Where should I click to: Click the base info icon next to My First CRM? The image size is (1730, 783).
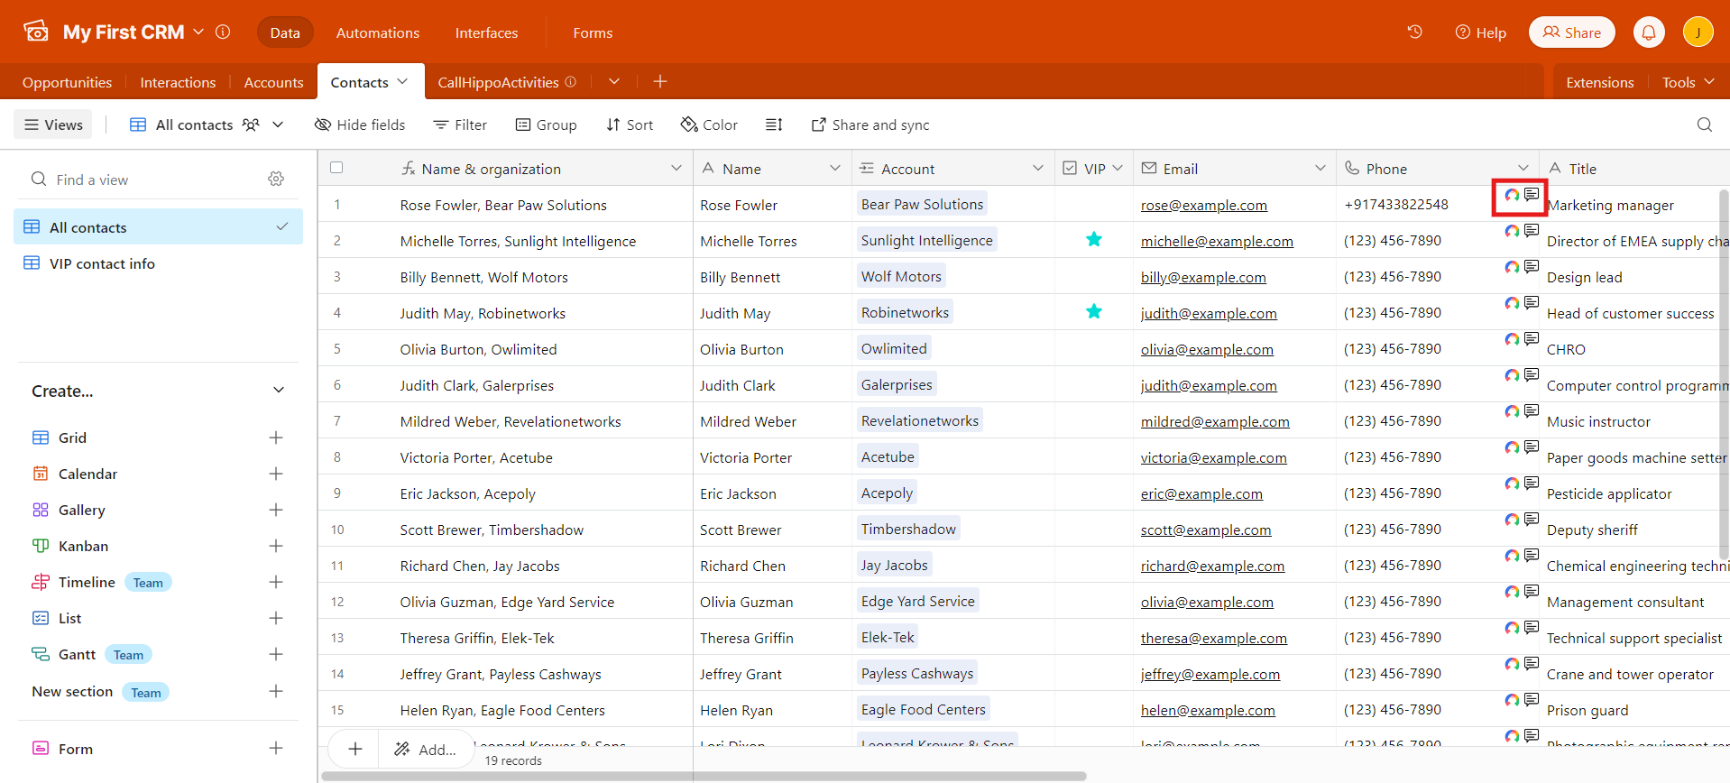(223, 32)
